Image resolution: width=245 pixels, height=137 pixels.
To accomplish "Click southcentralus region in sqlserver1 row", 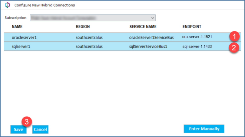I will pos(89,47).
